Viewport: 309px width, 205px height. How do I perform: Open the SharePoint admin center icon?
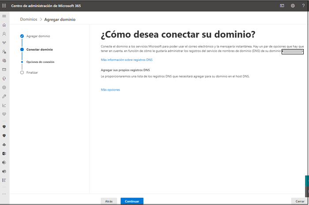pos(4,163)
